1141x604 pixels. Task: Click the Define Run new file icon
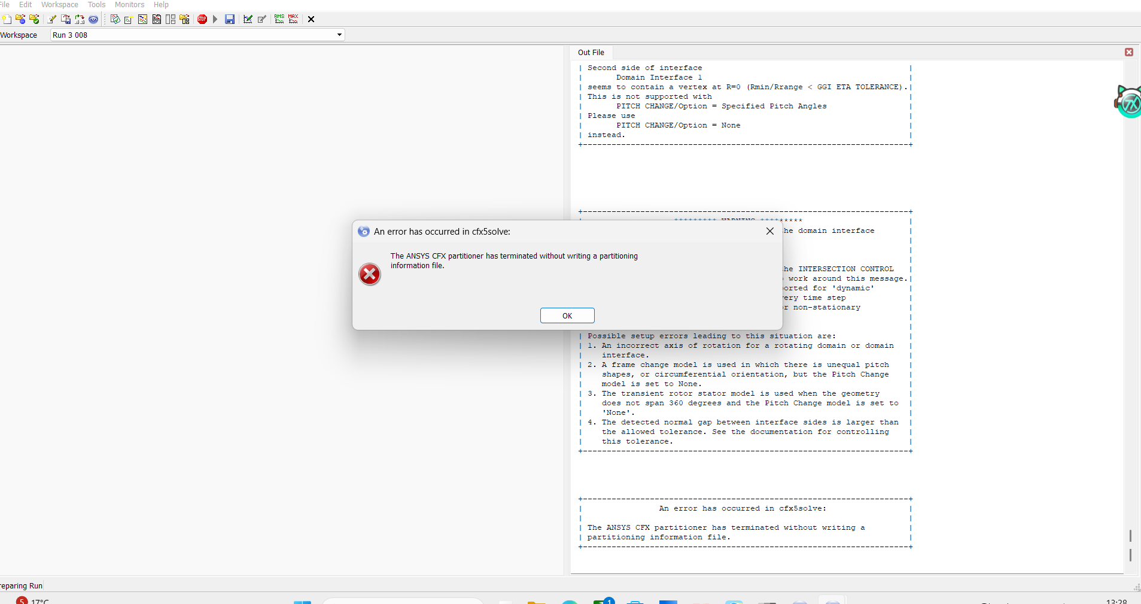(x=7, y=19)
